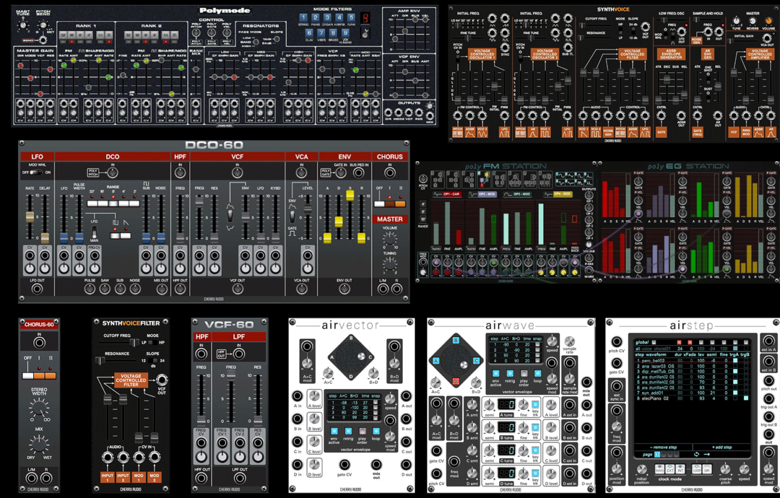Toggle trgA checkbox for perc_bell02 step
Image resolution: width=780 pixels, height=498 pixels.
click(x=735, y=361)
